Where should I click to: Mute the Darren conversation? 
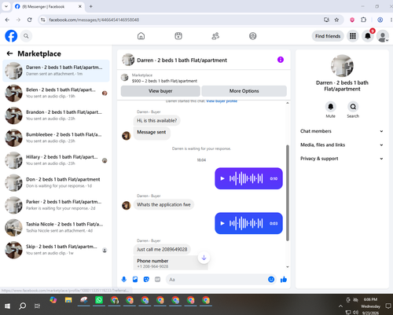point(331,107)
